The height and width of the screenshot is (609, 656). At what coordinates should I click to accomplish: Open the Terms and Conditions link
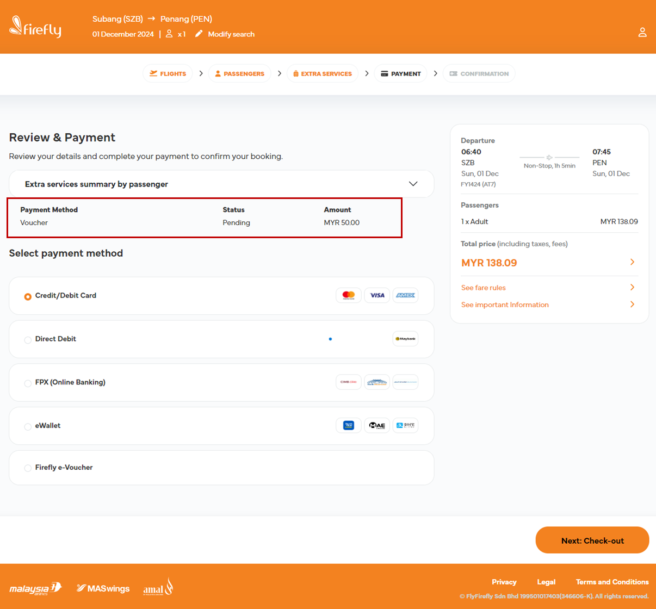click(611, 581)
